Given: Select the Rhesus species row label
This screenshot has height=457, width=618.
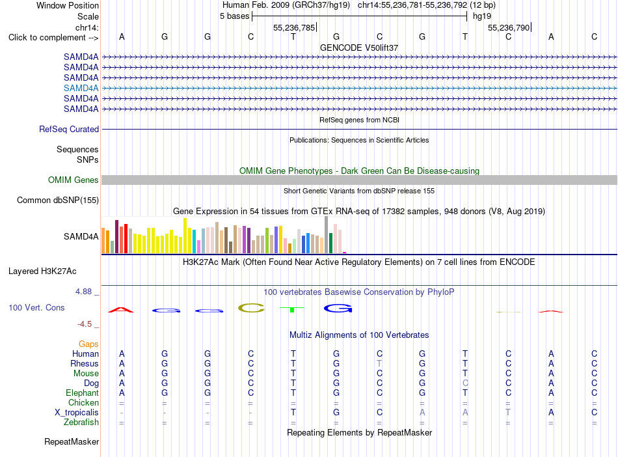Looking at the screenshot, I should 85,363.
